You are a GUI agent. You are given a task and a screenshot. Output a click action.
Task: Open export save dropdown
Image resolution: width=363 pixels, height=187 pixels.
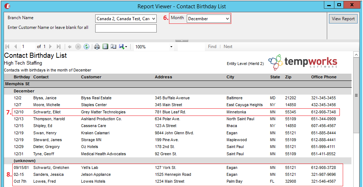point(123,47)
